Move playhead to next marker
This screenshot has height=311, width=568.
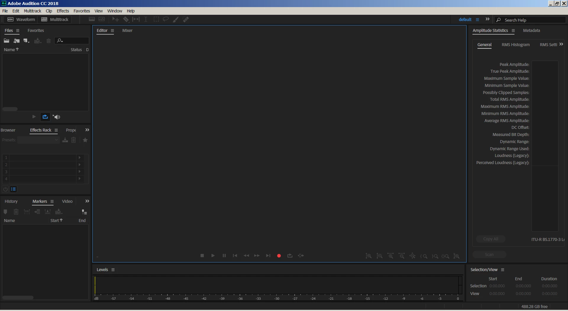(268, 256)
